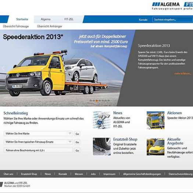Select the first carousel slide dot
This screenshot has height=193, width=193.
tap(91, 101)
